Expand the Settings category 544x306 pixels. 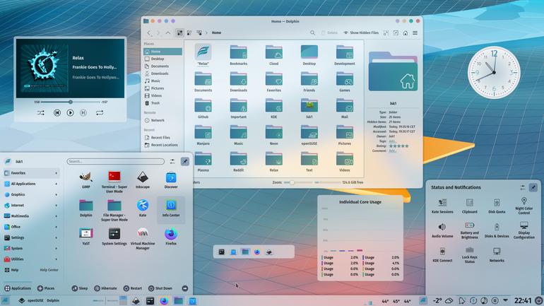[x=31, y=237]
